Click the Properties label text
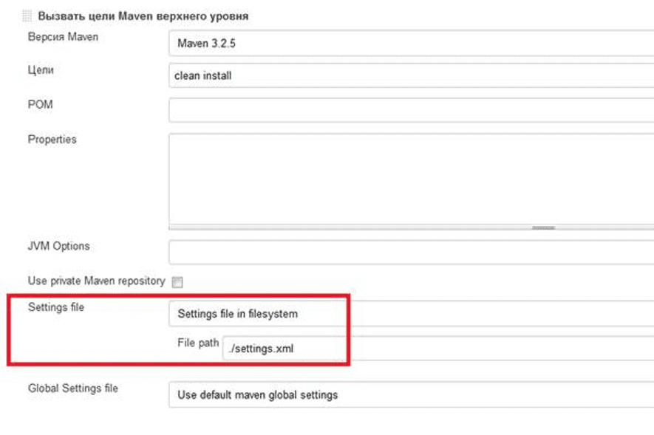This screenshot has width=654, height=435. [x=52, y=140]
